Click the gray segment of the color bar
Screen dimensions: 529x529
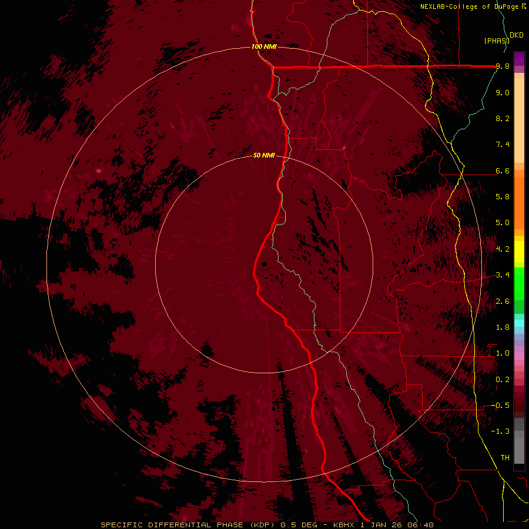(x=519, y=440)
